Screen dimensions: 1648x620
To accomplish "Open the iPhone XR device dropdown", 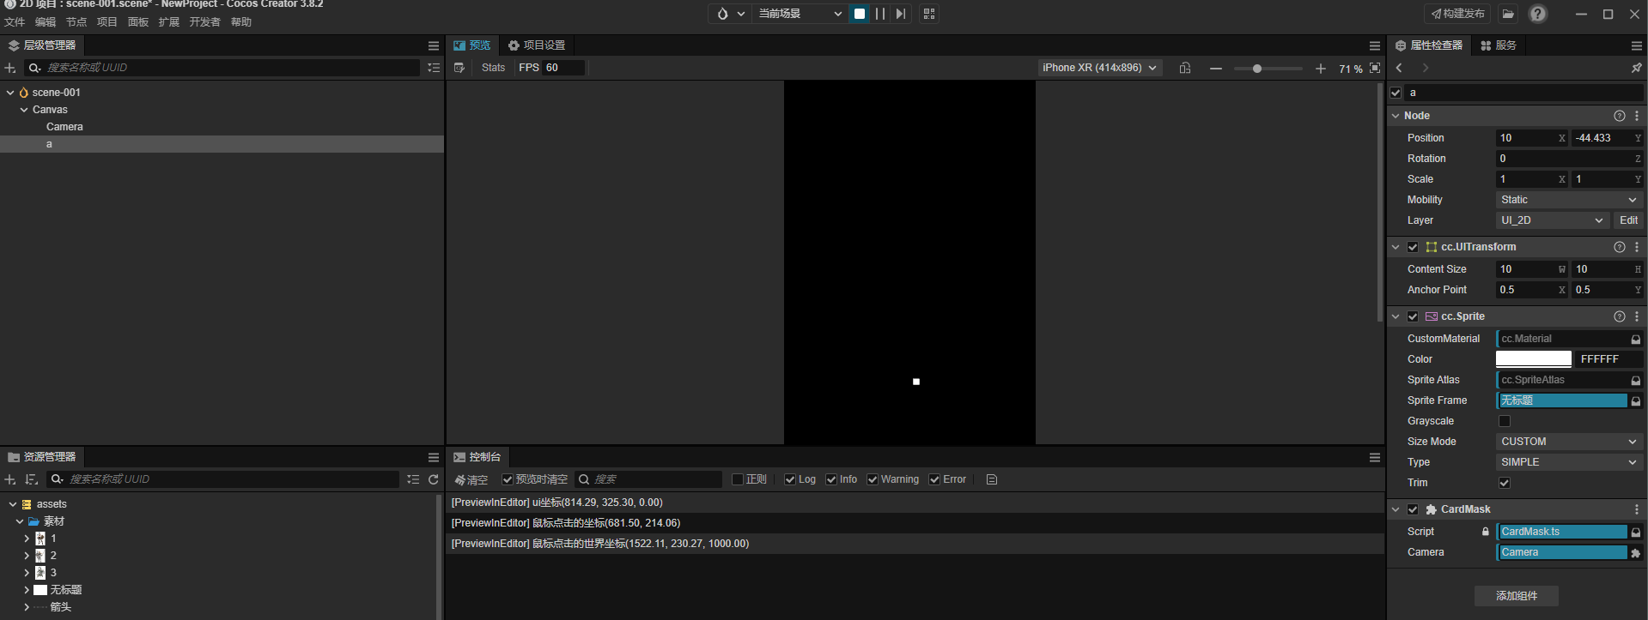I will (1100, 68).
